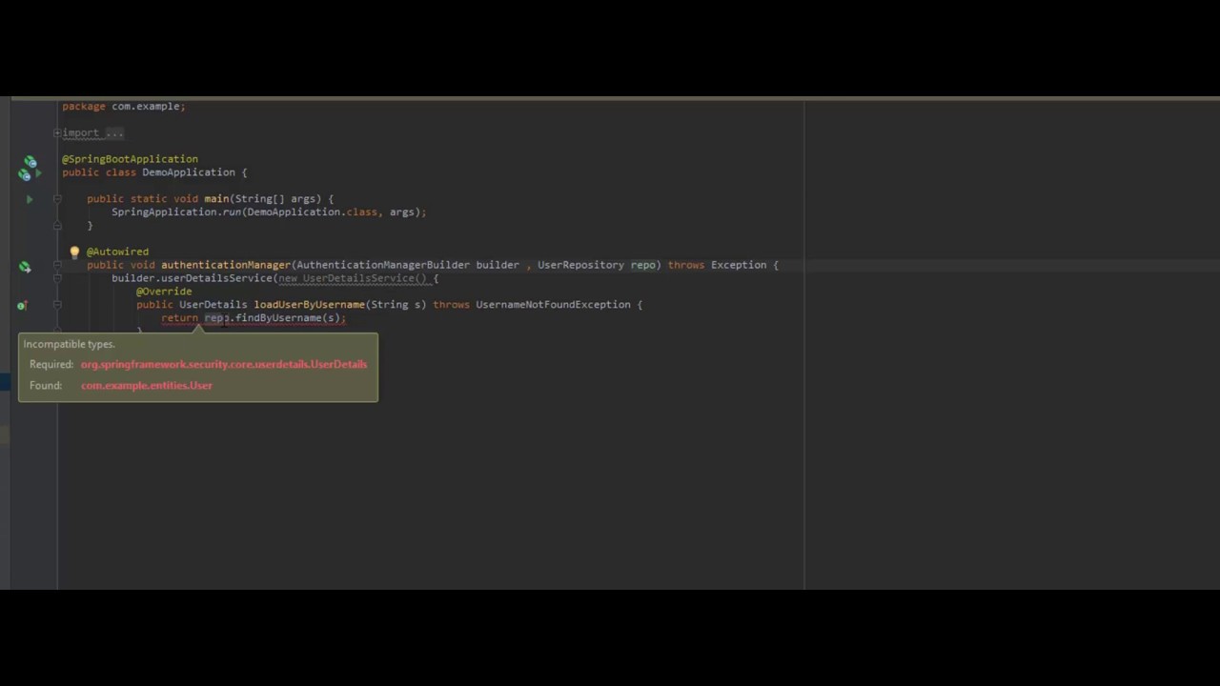Collapse the main method fold marker
Screen dimensions: 1220x686
(57, 199)
